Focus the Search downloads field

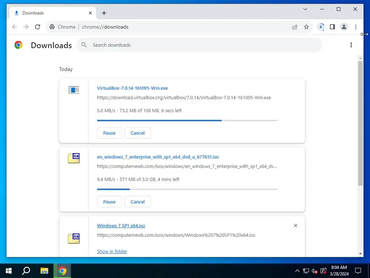tap(199, 45)
